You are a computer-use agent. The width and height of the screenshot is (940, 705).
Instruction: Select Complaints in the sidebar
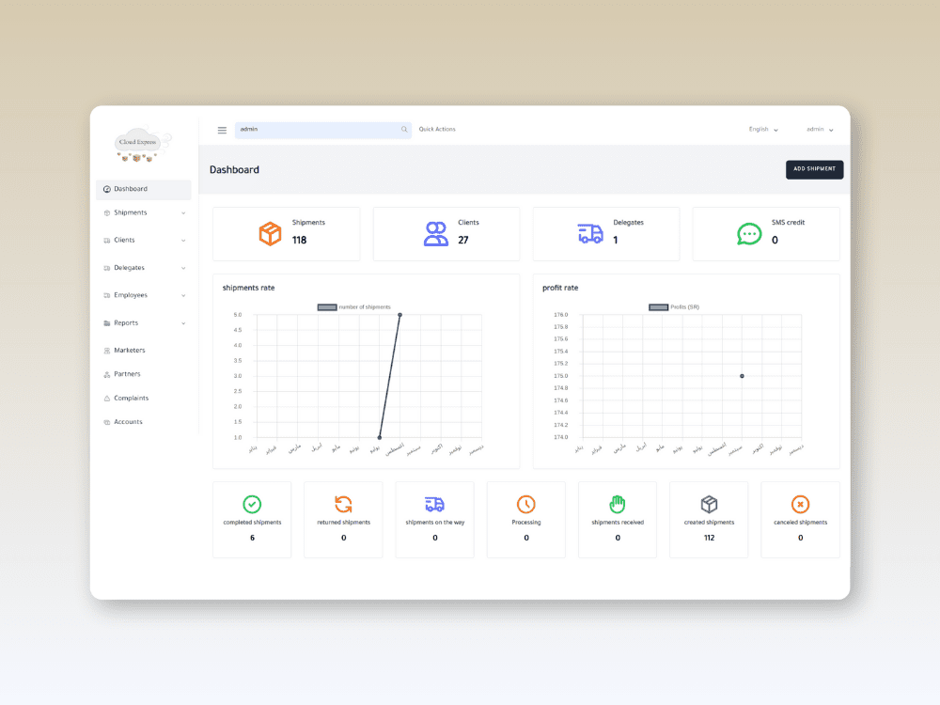[131, 398]
